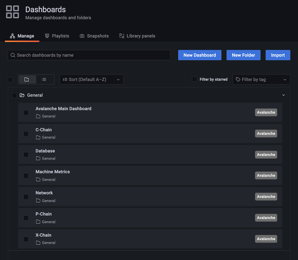Click the Library panels icon
Image resolution: width=298 pixels, height=260 pixels.
click(122, 36)
